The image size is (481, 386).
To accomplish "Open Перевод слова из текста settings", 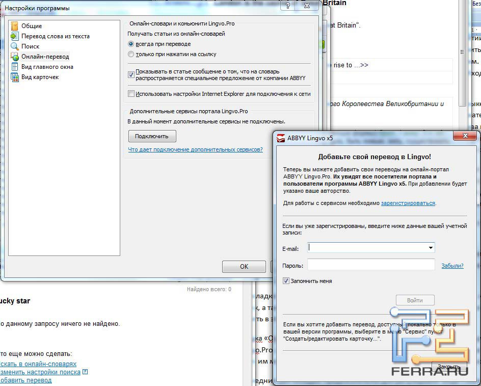I will (56, 36).
